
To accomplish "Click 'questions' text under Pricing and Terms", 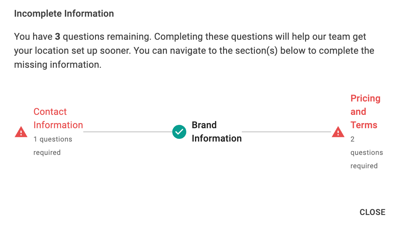I will click(367, 153).
